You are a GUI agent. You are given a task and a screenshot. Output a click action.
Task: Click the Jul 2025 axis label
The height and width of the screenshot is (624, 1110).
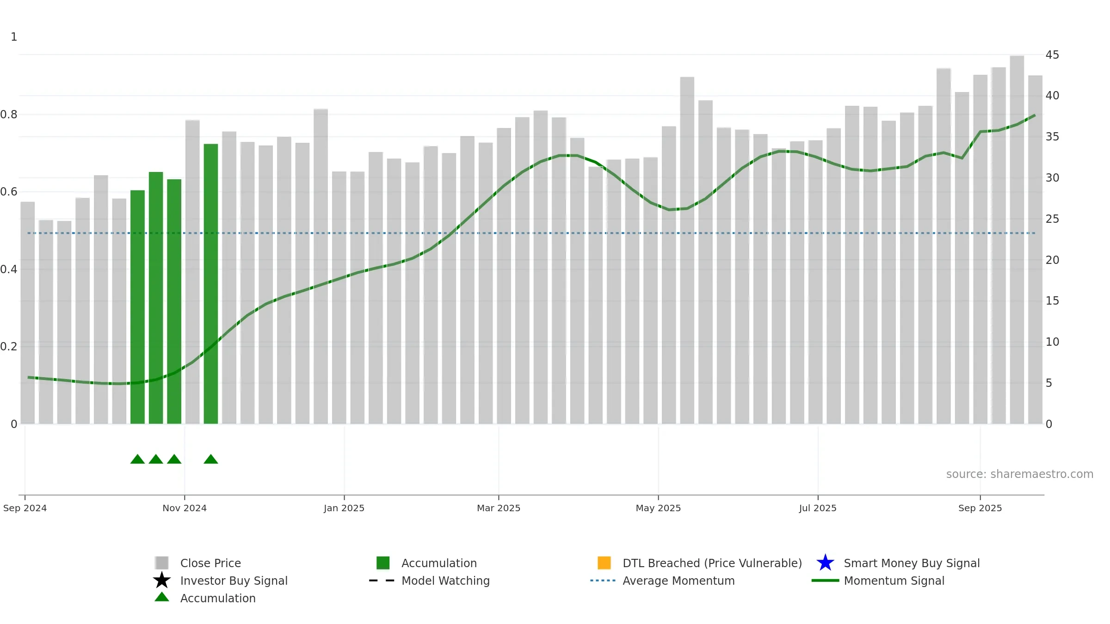pos(818,508)
